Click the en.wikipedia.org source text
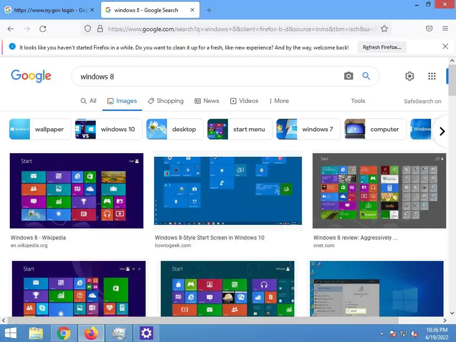Viewport: 456px width, 342px height. pyautogui.click(x=29, y=245)
